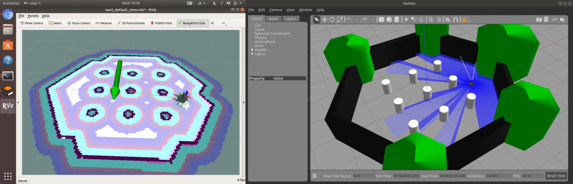The width and height of the screenshot is (573, 184).
Task: Choose Gazebo scale mode tool
Action: [340, 20]
